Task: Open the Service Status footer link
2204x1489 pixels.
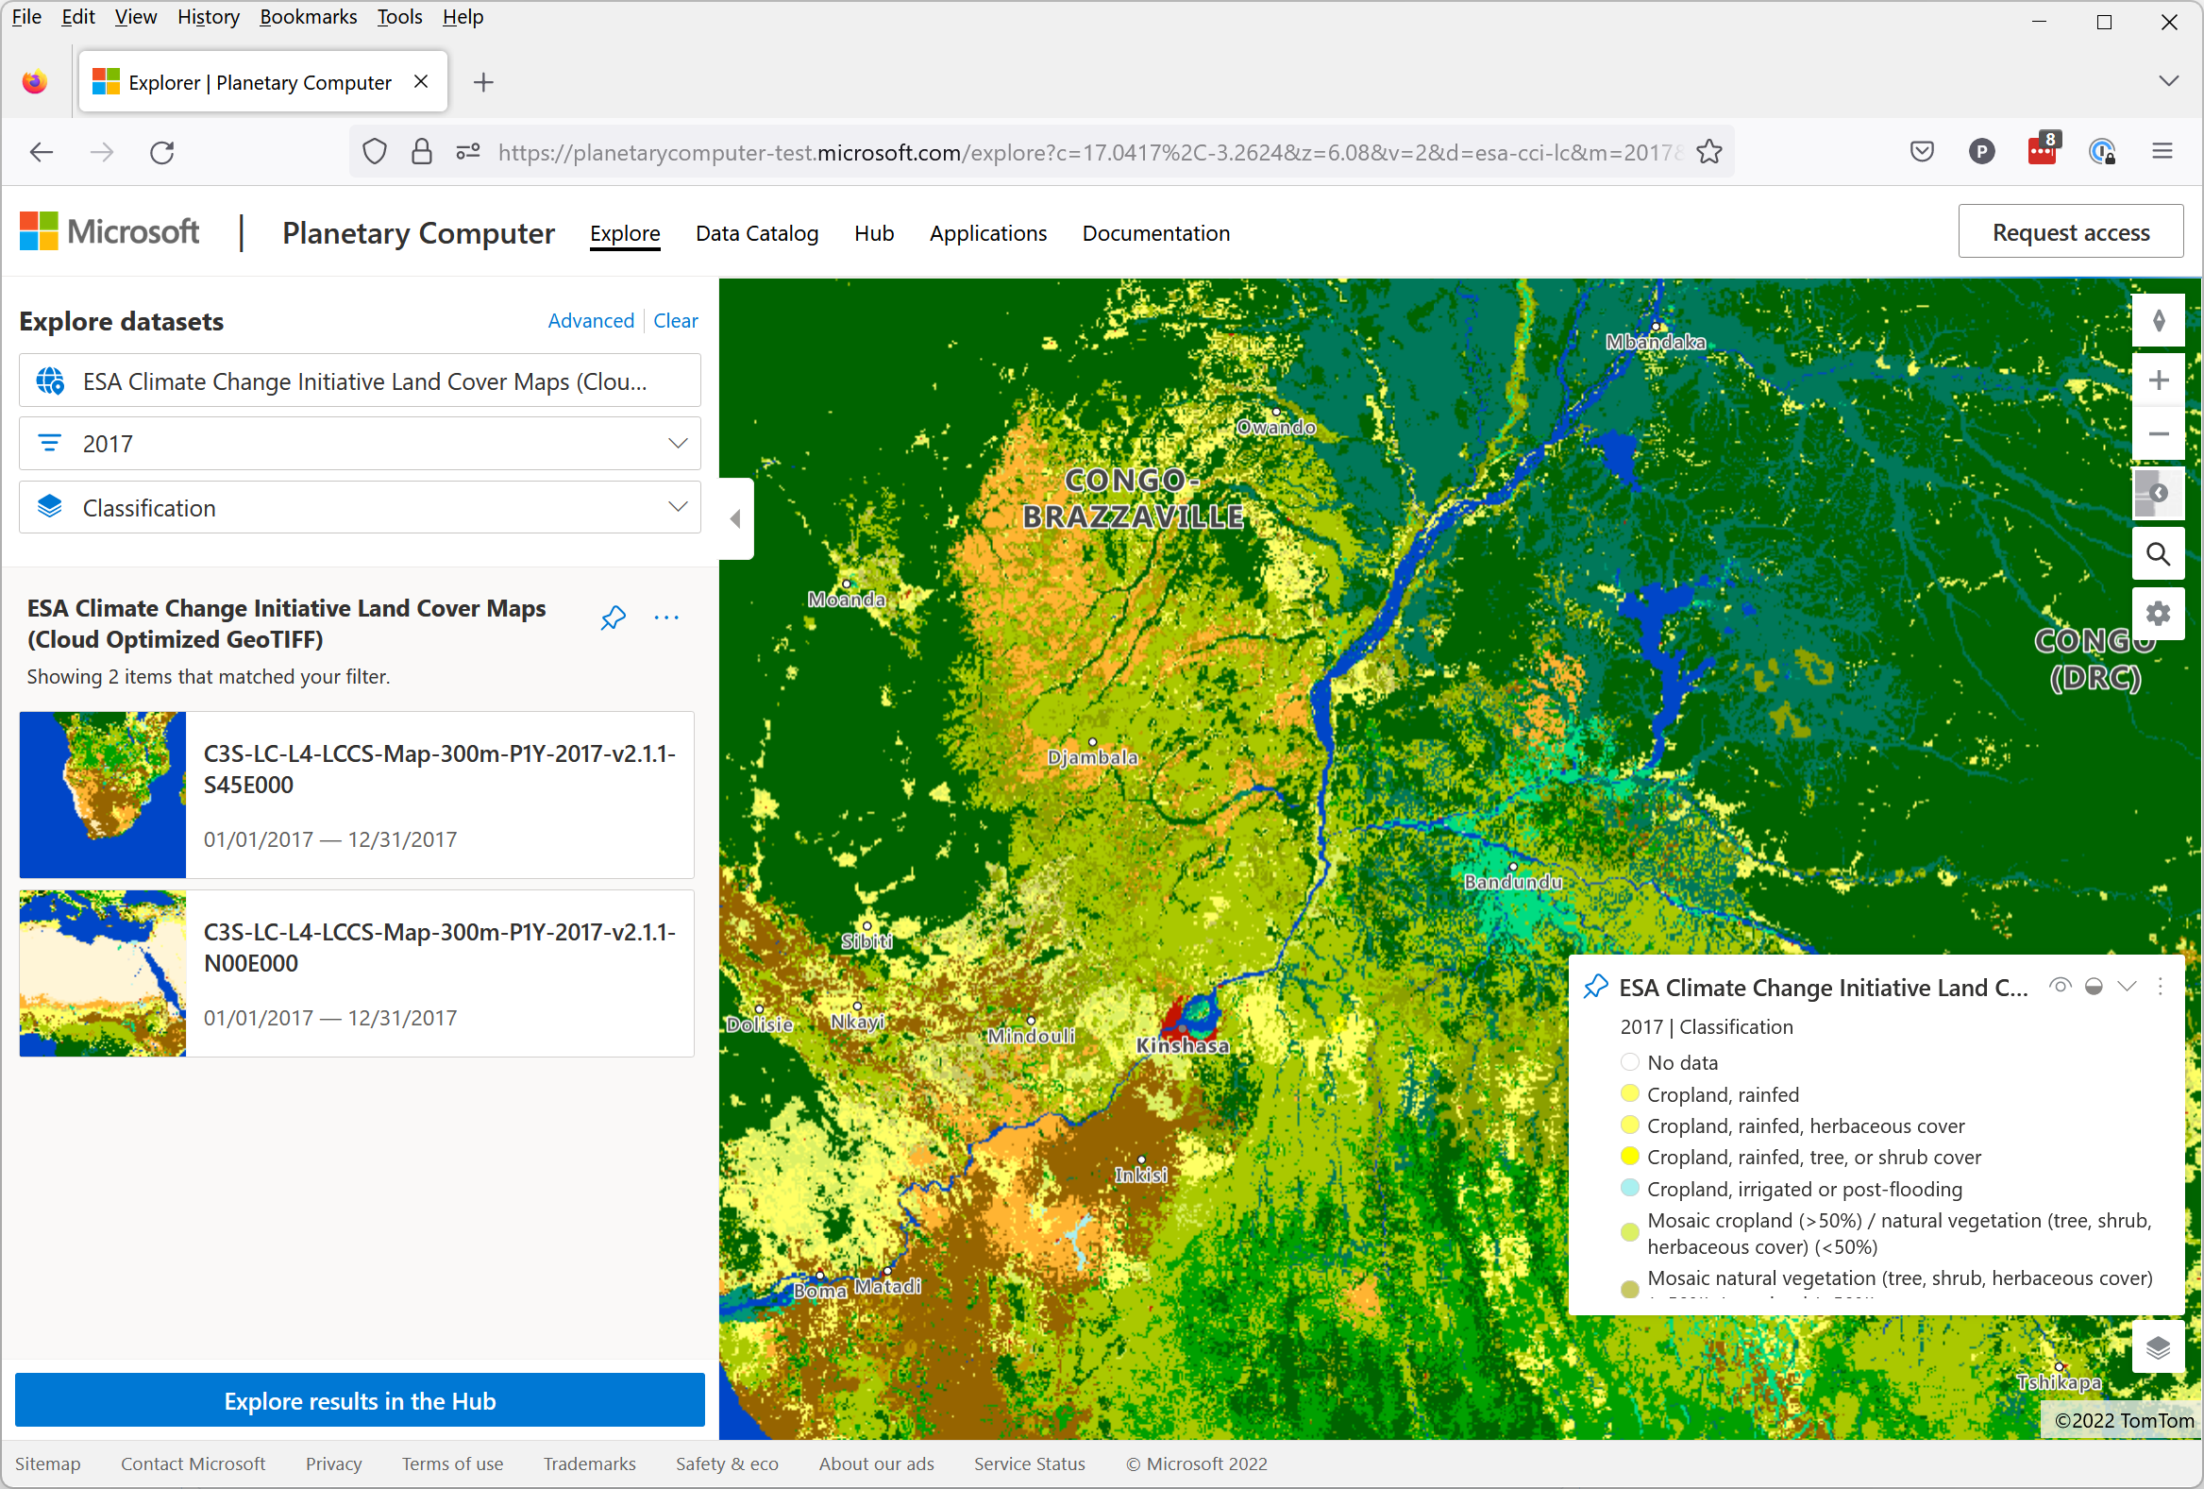Action: [1029, 1464]
